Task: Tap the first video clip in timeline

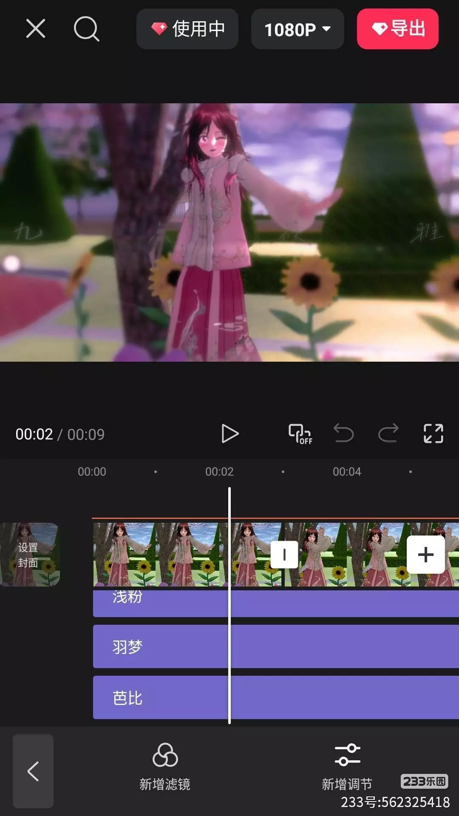Action: pyautogui.click(x=188, y=555)
